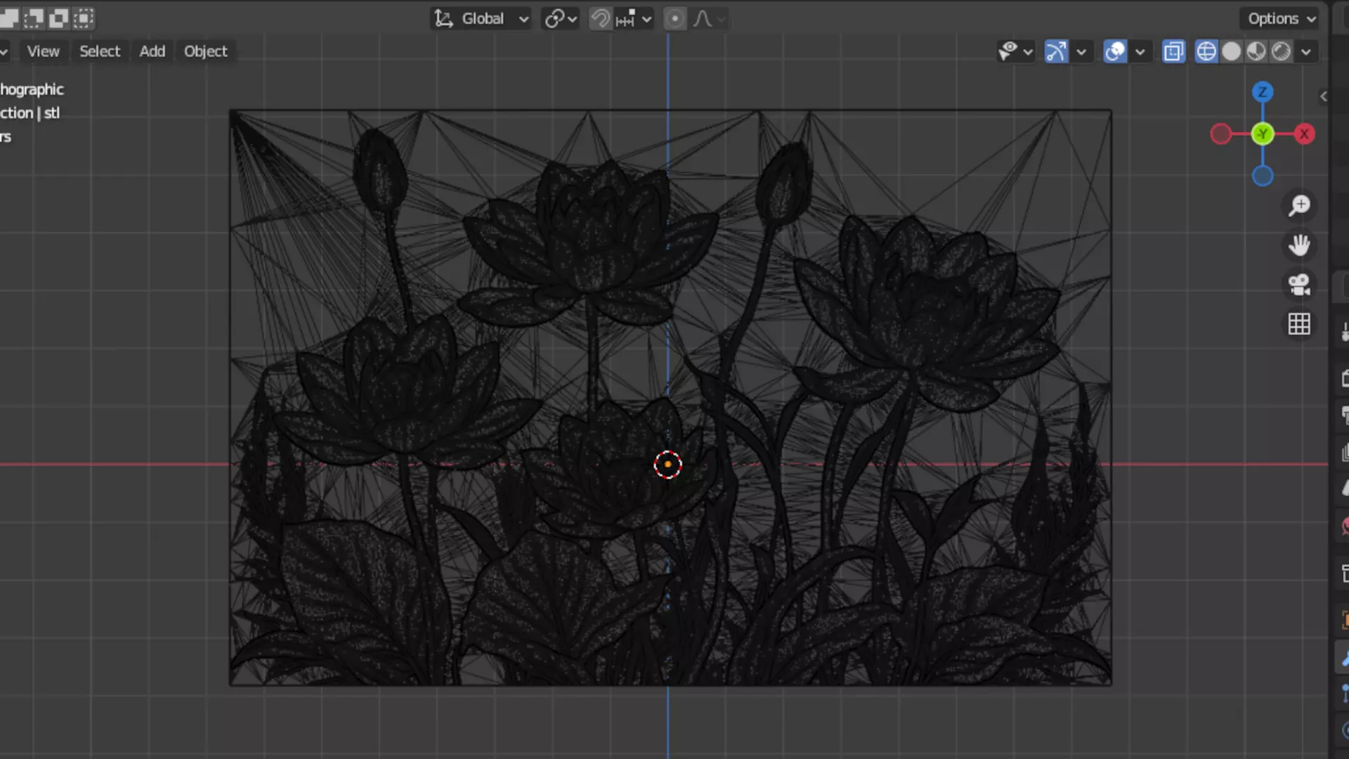Viewport: 1349px width, 759px height.
Task: Toggle X-Ray view button
Action: pyautogui.click(x=1173, y=51)
